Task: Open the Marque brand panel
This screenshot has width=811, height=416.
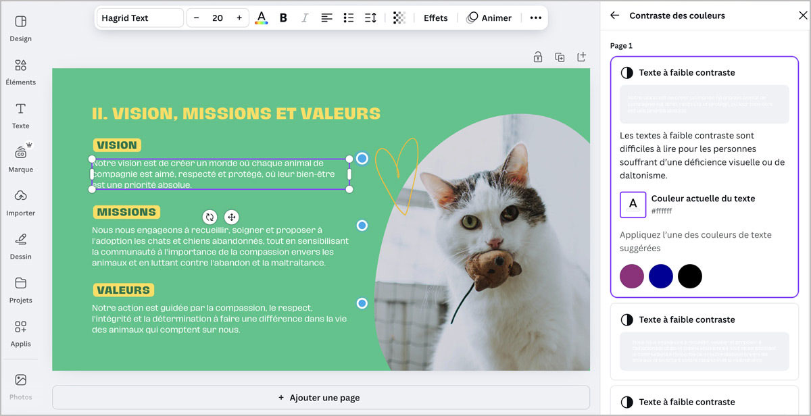Action: pyautogui.click(x=20, y=159)
